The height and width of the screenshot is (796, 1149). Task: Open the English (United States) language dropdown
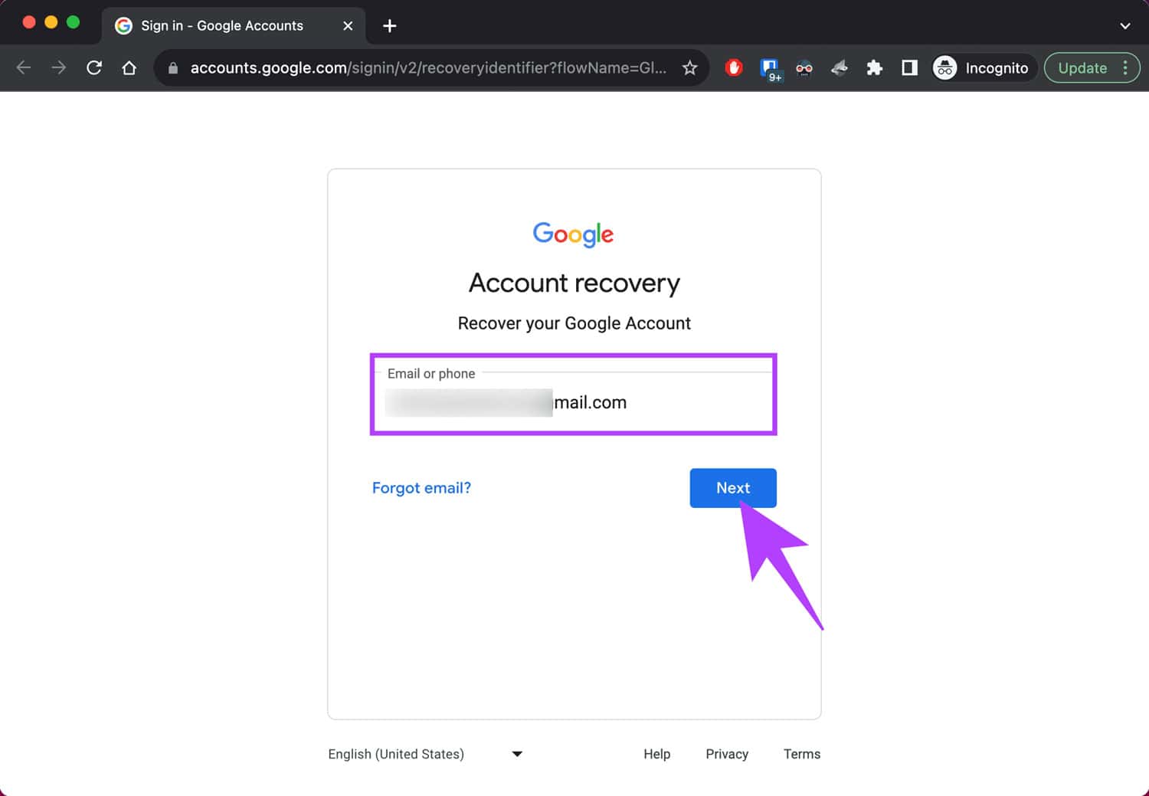point(426,754)
